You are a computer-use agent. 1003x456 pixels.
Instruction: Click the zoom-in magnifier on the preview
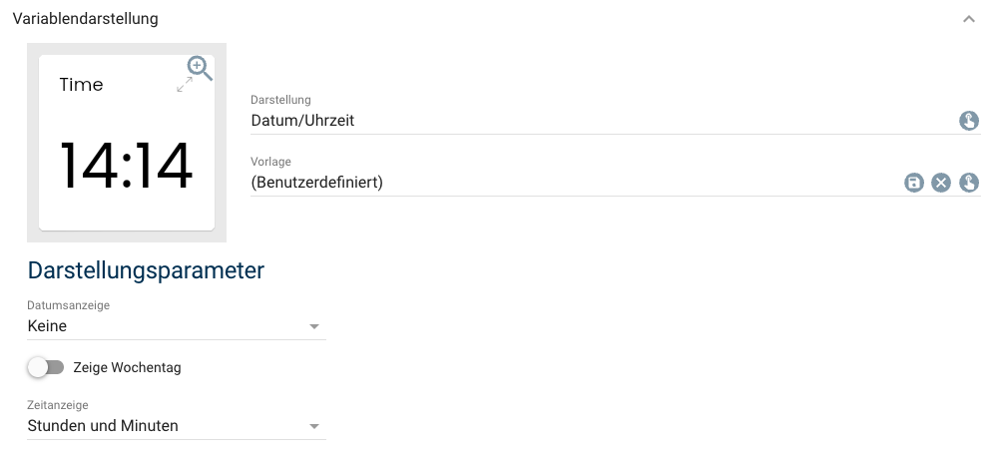[200, 67]
